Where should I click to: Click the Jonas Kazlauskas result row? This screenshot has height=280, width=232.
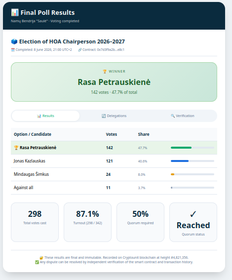(114, 161)
